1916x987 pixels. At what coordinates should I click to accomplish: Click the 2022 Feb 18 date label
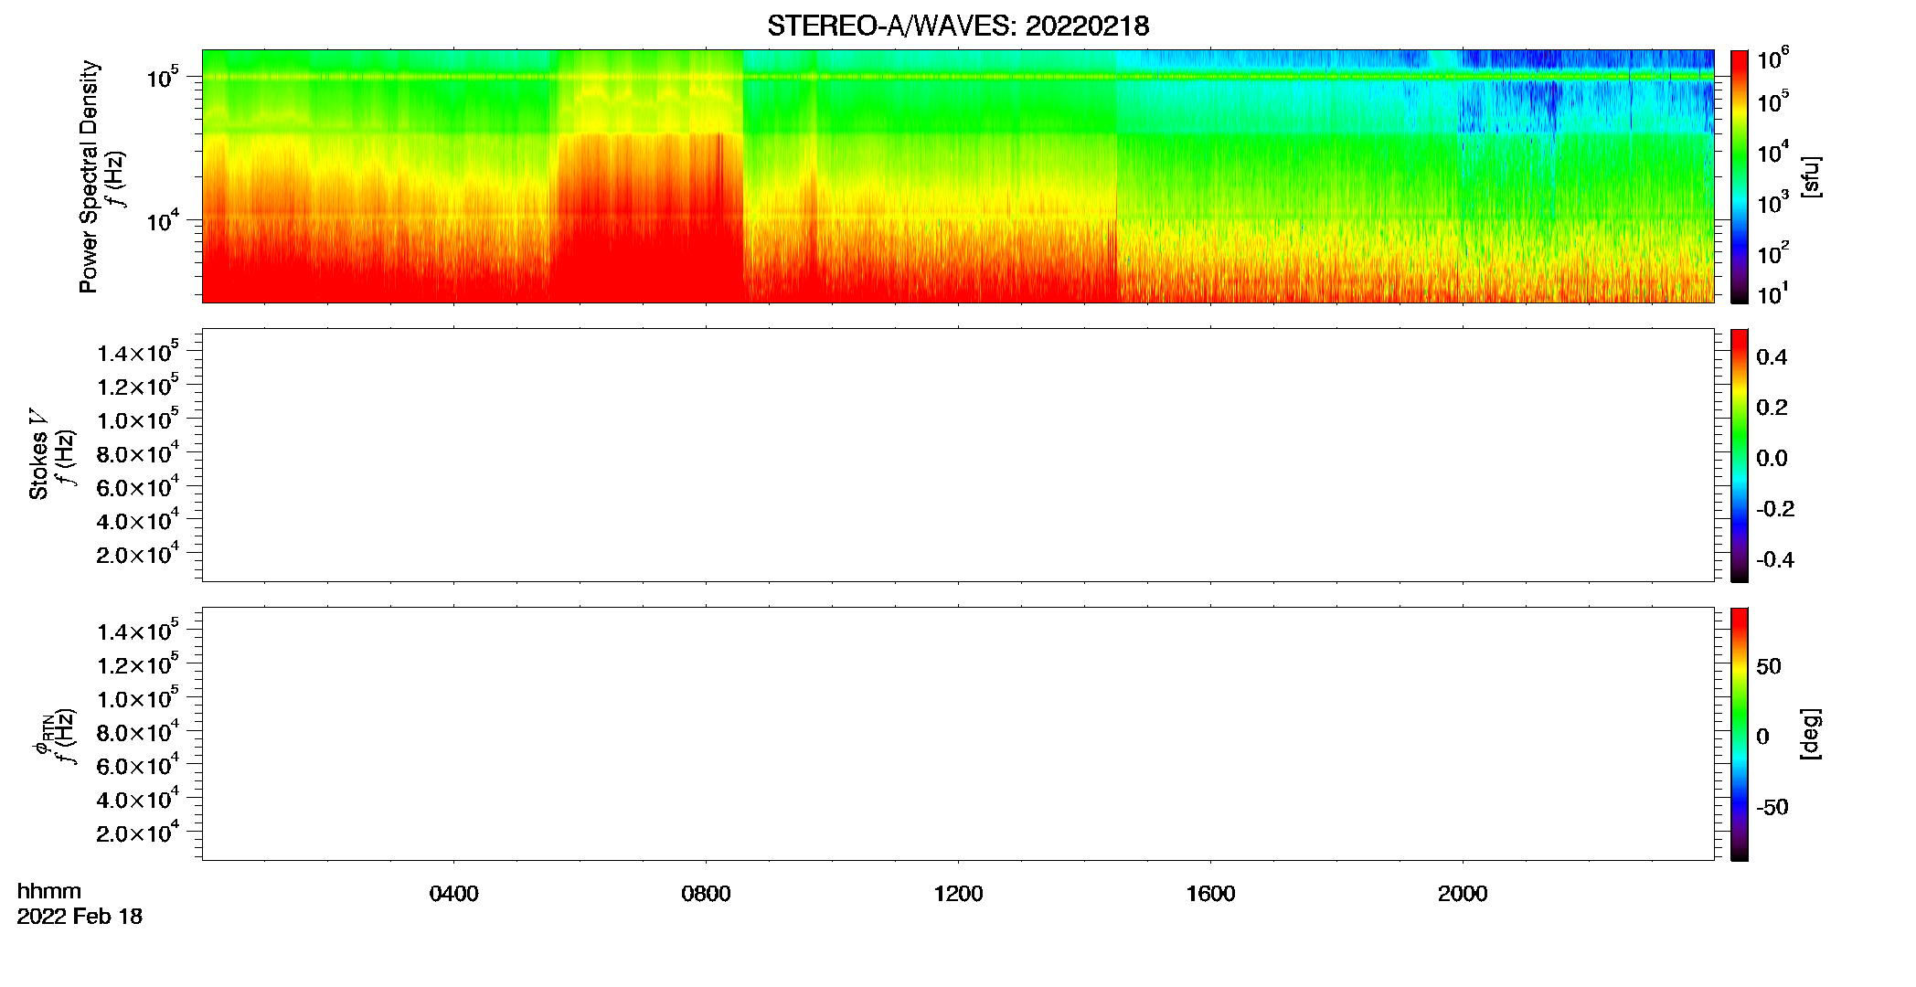[x=80, y=916]
